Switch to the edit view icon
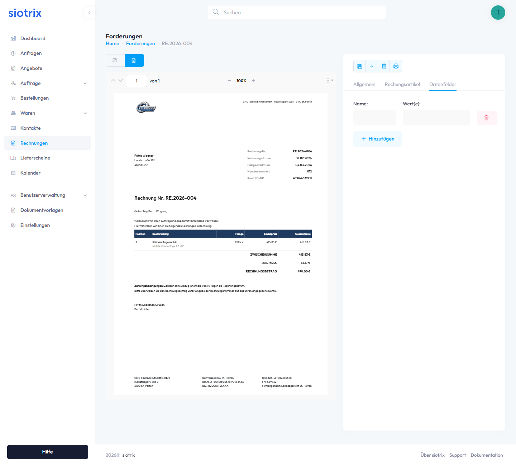The height and width of the screenshot is (466, 516). 115,61
